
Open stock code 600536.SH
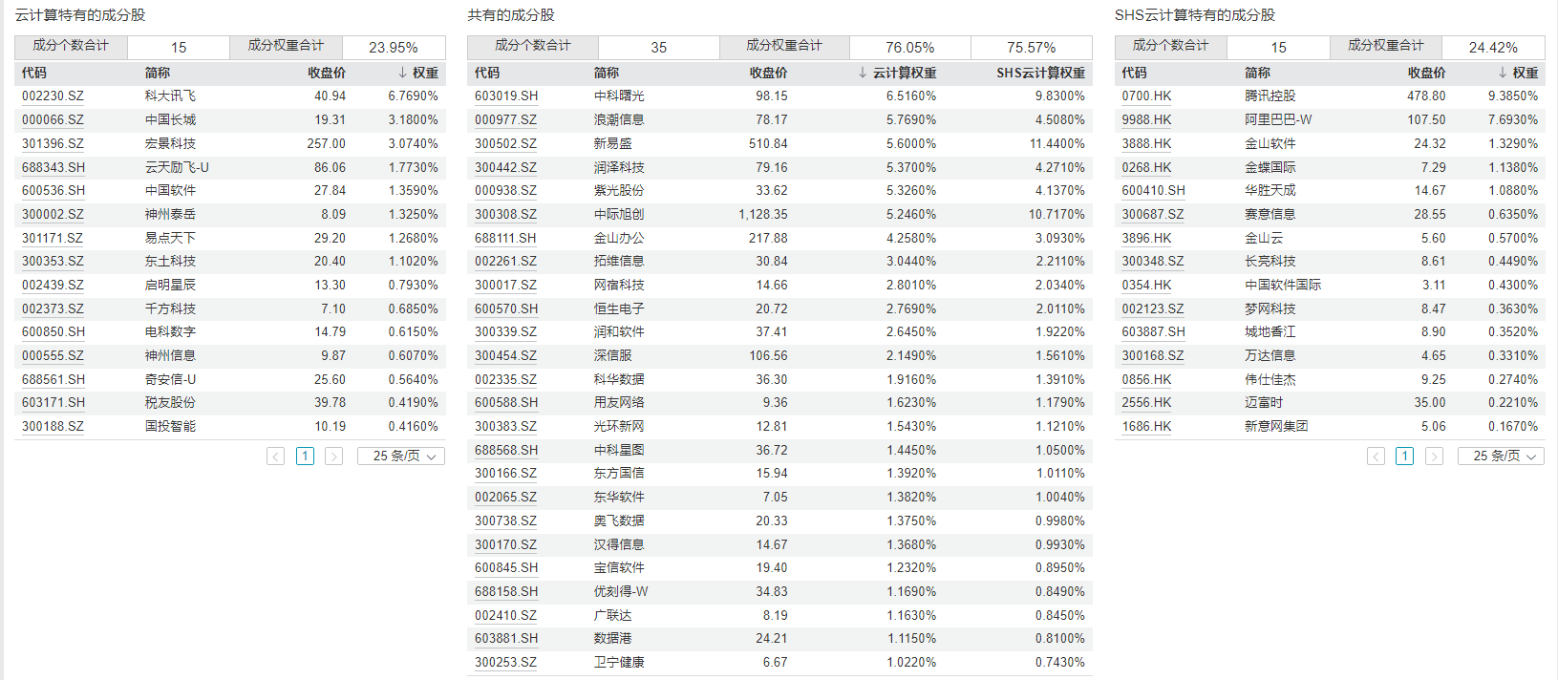click(x=53, y=191)
